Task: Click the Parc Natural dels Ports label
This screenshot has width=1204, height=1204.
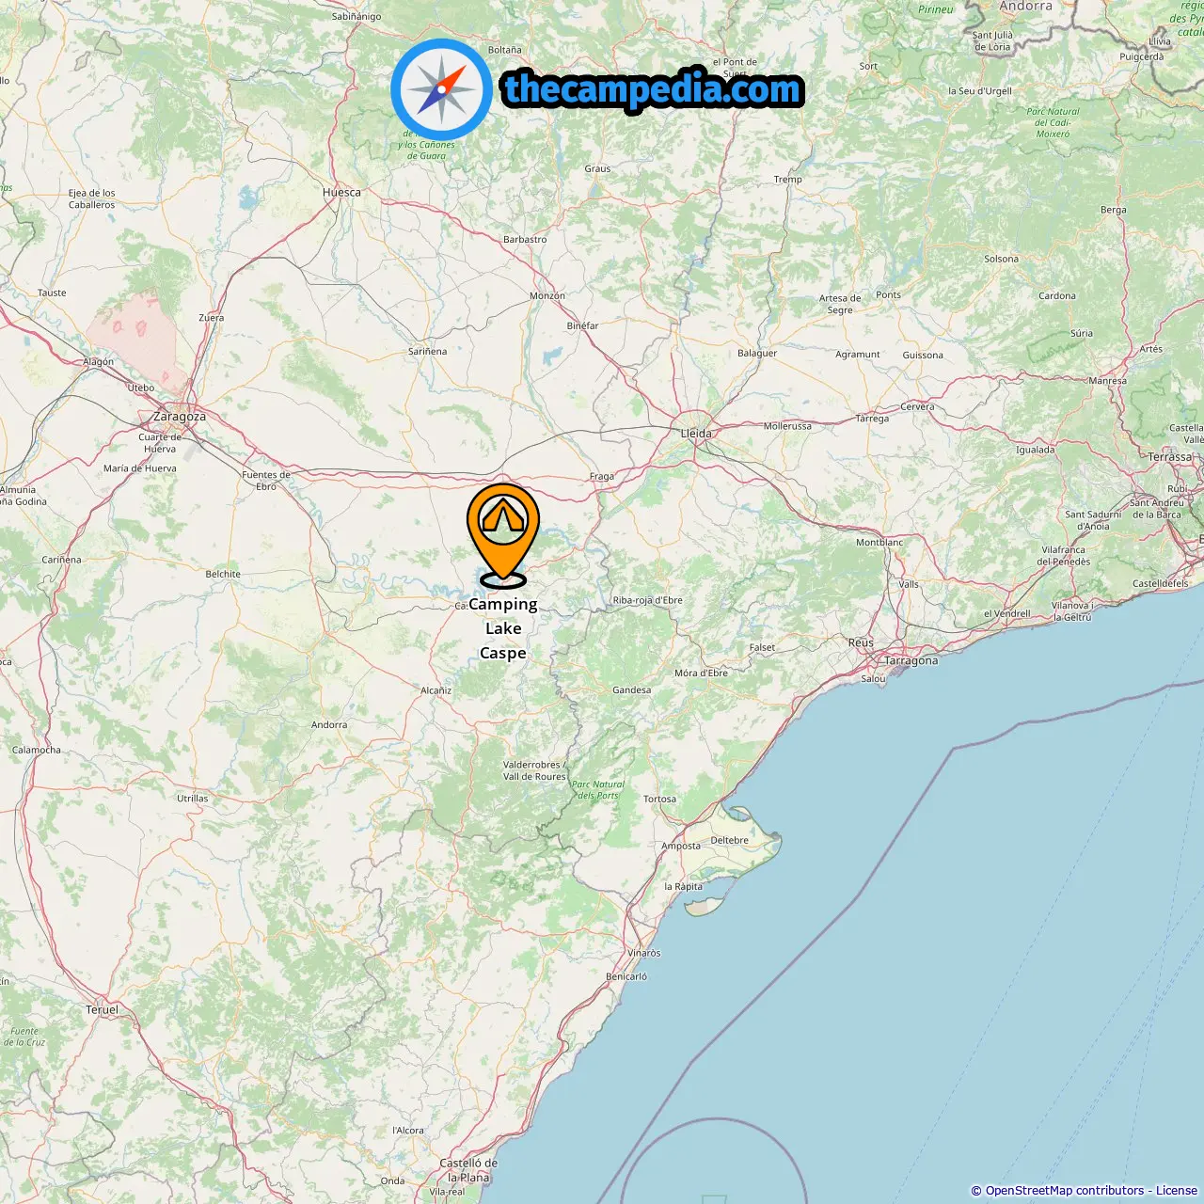Action: tap(597, 790)
